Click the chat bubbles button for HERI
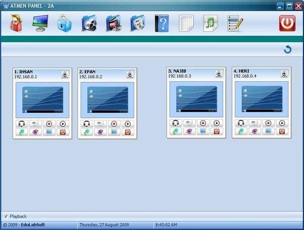304x230 pixels. point(241,131)
